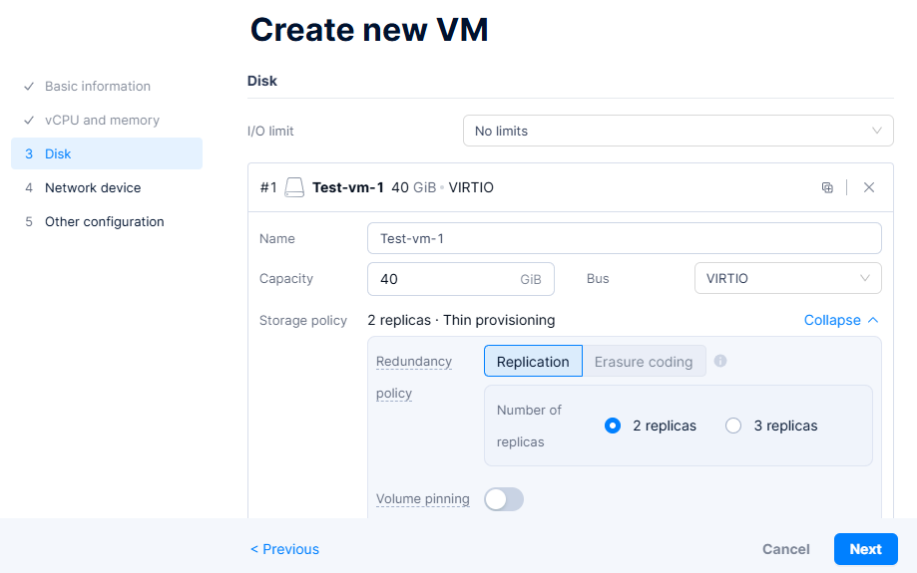The image size is (917, 573).
Task: Remove disk #1 with the X icon
Action: [869, 187]
